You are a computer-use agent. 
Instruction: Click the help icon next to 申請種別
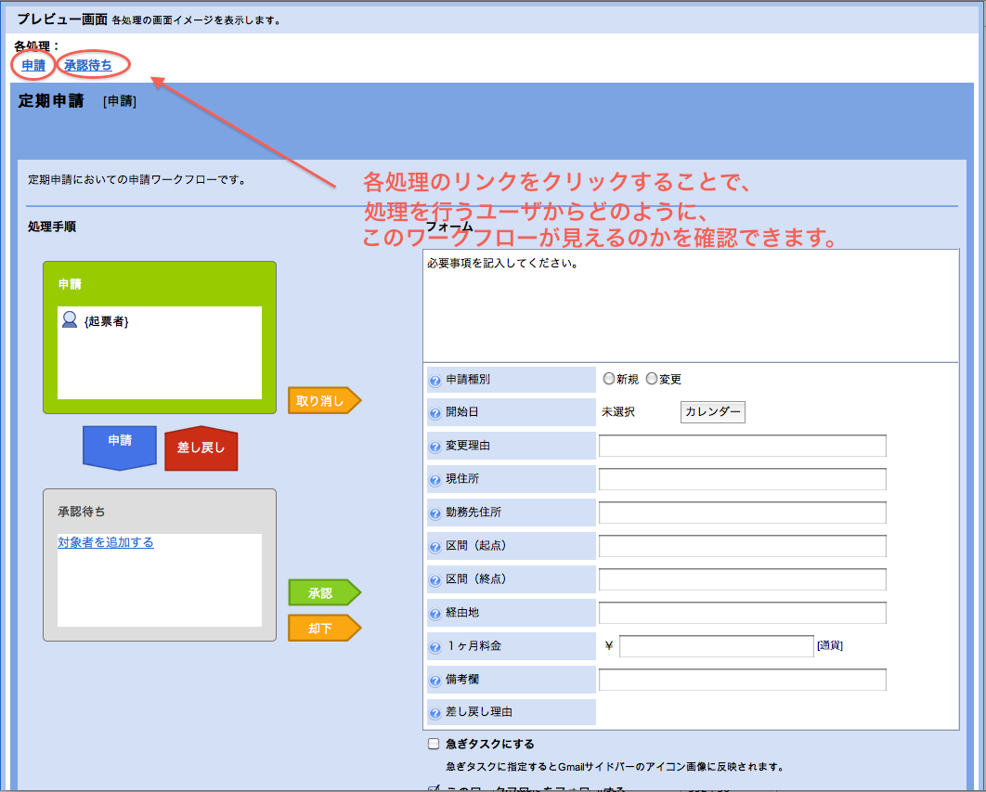pos(435,379)
